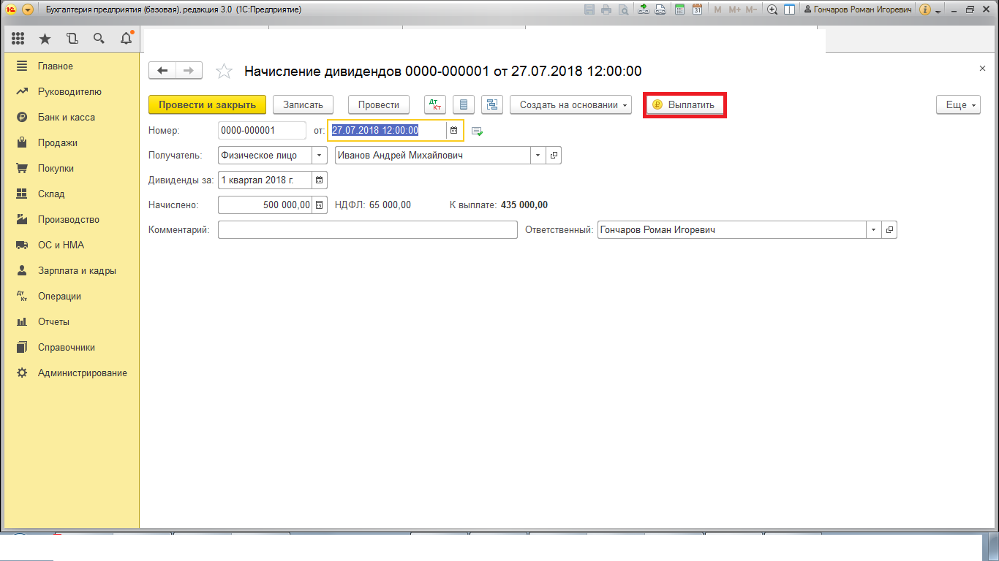
Task: Click the Провести button
Action: point(379,105)
